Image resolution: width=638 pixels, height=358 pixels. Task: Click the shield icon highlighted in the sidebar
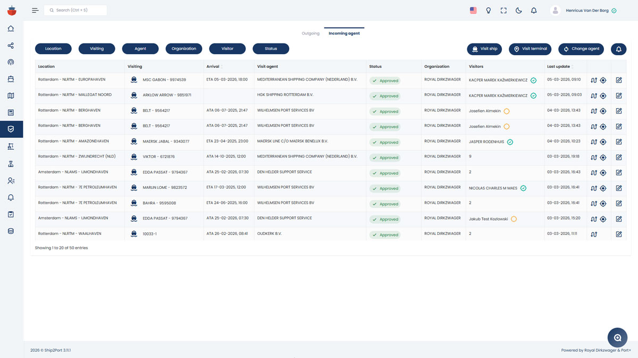coord(11,129)
